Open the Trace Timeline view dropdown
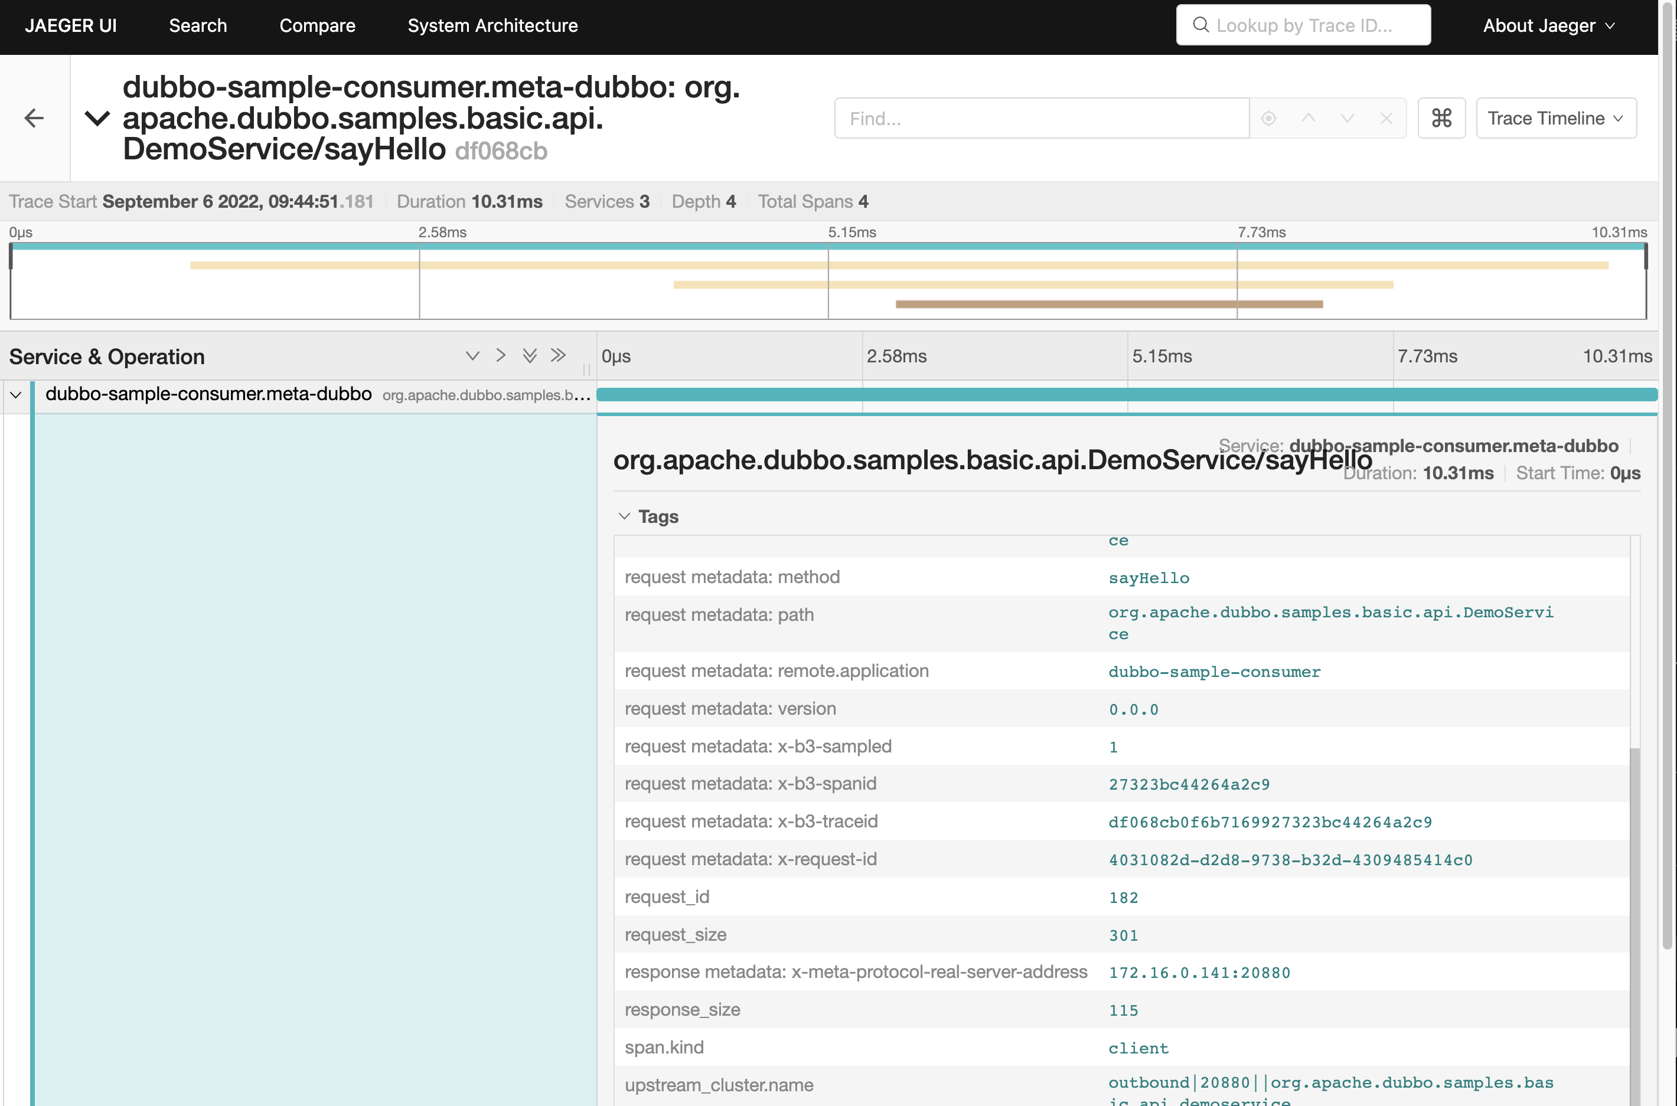Screen dimensions: 1677x1106 pos(1555,118)
